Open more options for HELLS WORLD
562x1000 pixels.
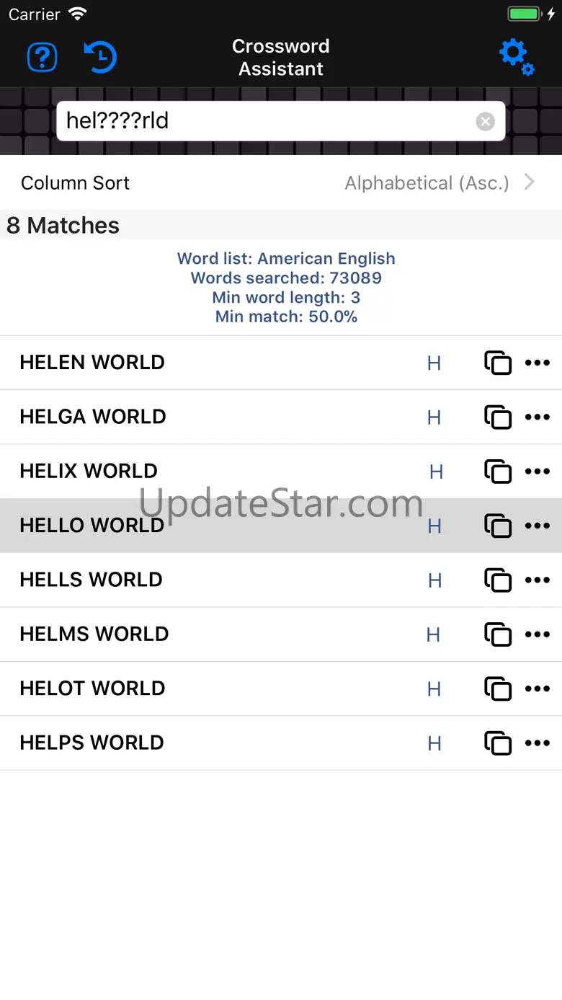pyautogui.click(x=538, y=580)
